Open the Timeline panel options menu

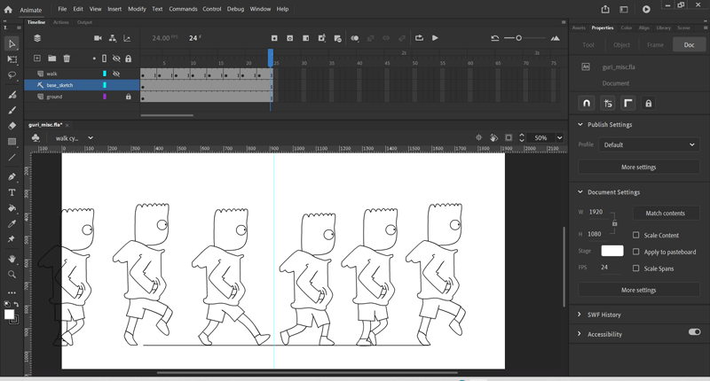click(564, 21)
